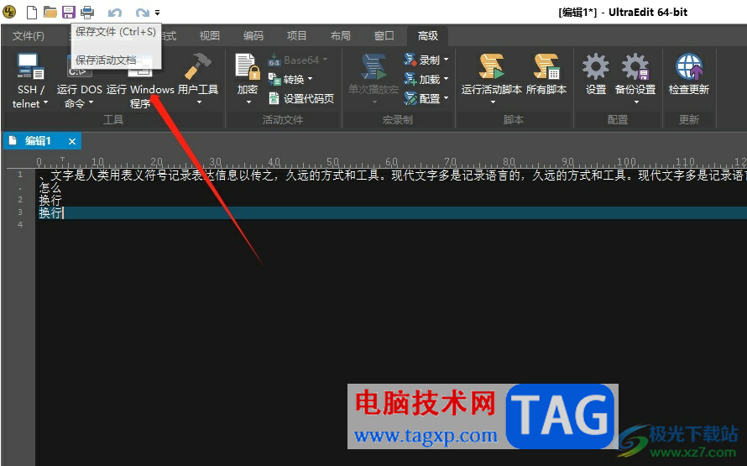This screenshot has height=466, width=747.
Task: Click the macro 配置 icon
Action: tap(410, 98)
